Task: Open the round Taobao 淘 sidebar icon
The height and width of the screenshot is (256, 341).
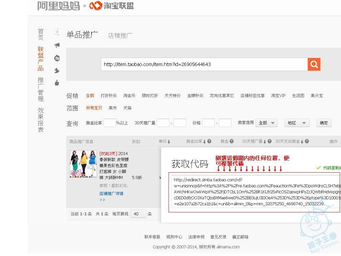Action: coord(57,58)
